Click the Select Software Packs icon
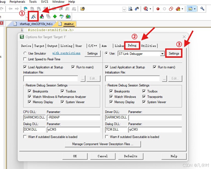Image resolution: width=211 pixels, height=169 pixels. (62, 16)
